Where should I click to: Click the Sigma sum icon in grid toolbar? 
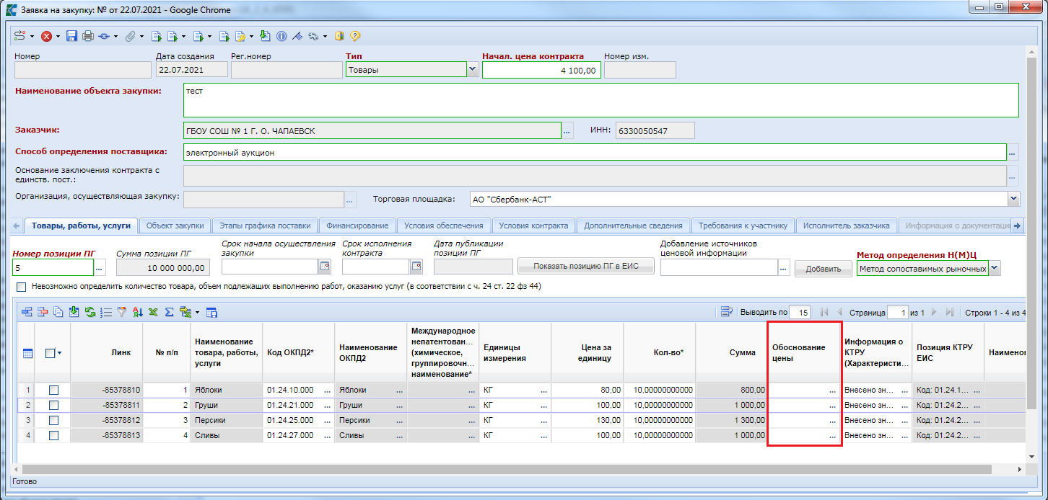[169, 312]
